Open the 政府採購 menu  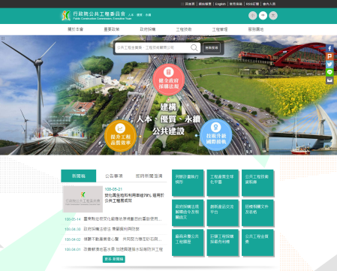tap(148, 29)
